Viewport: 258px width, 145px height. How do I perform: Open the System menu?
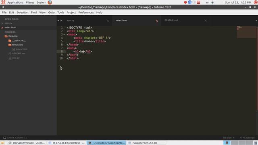(41, 2)
